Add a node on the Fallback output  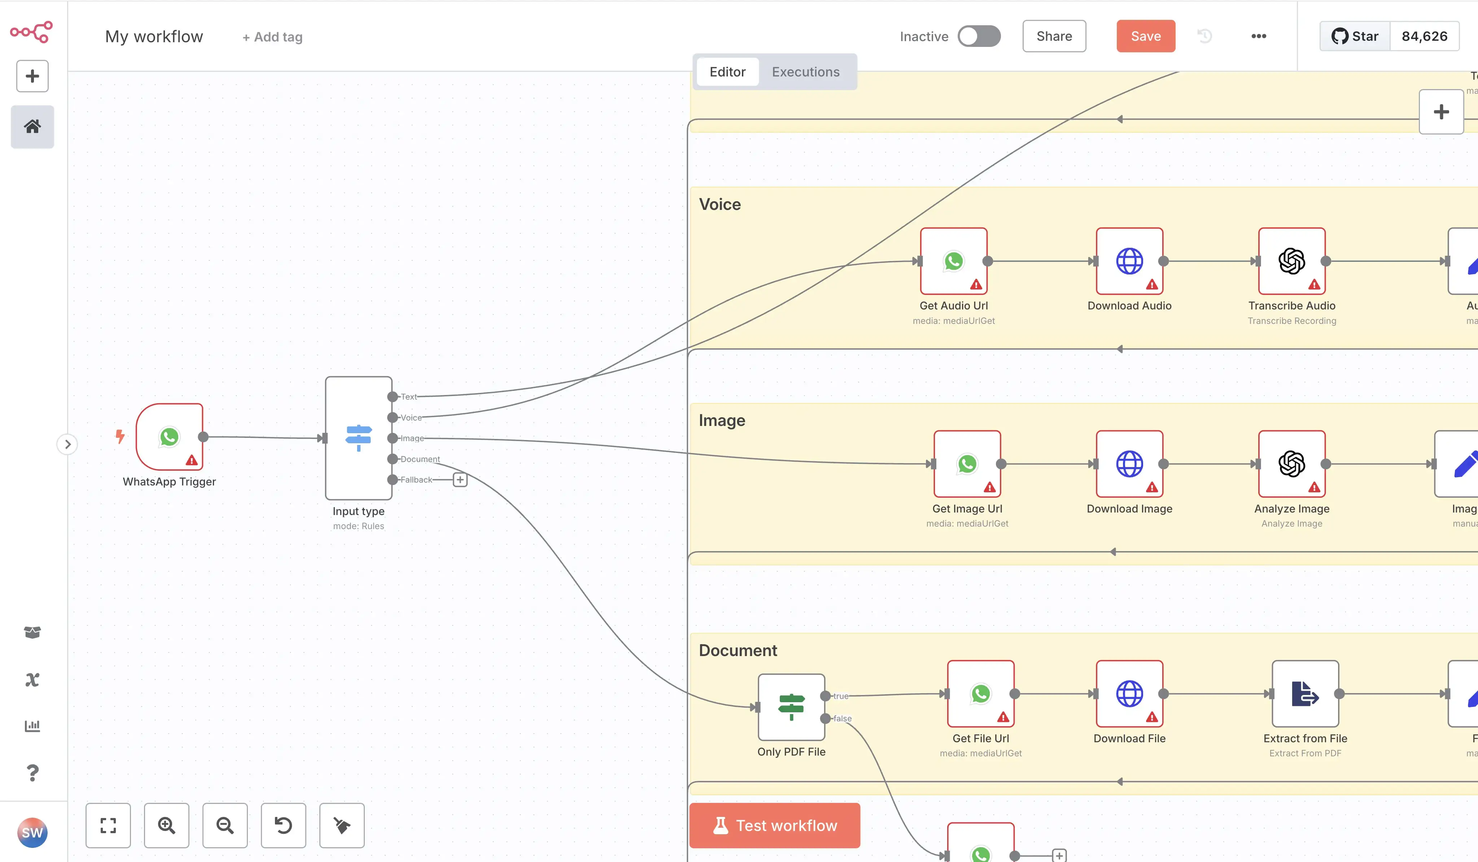(x=460, y=479)
